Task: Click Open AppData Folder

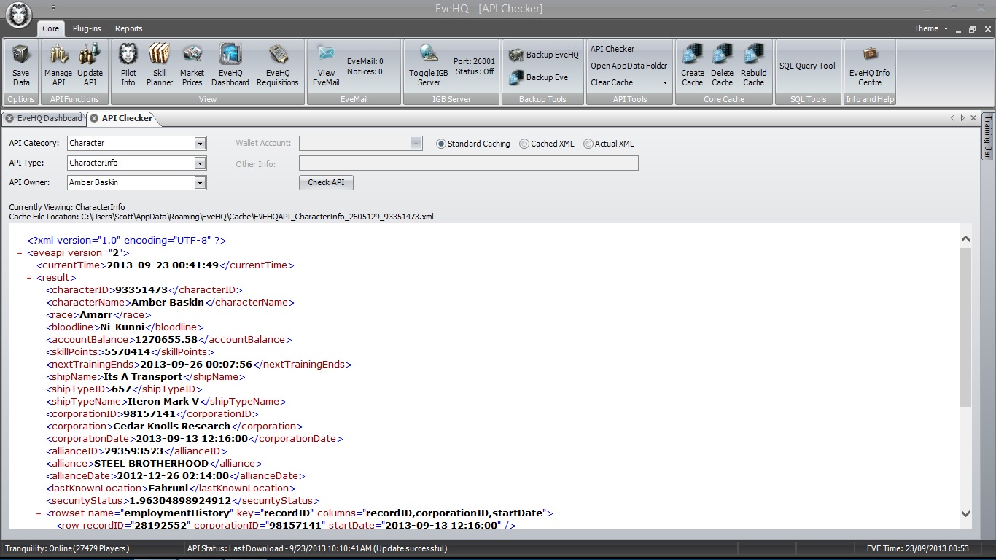Action: [629, 66]
